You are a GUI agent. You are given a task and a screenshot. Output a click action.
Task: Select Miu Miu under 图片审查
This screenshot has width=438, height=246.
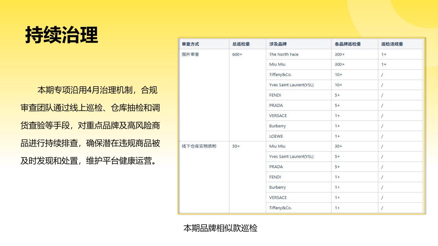coord(277,65)
